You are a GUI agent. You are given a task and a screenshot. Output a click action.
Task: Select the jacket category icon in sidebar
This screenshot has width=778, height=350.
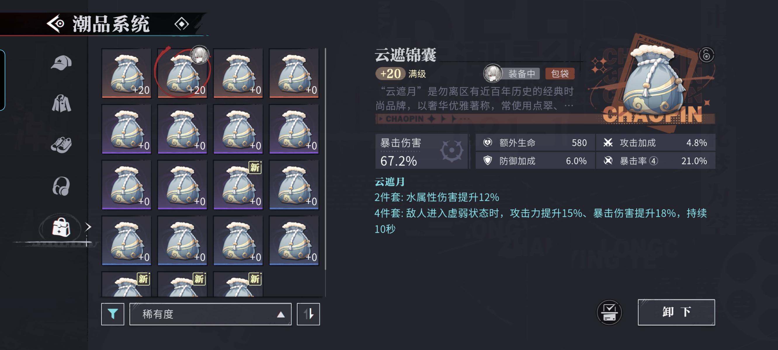point(61,103)
